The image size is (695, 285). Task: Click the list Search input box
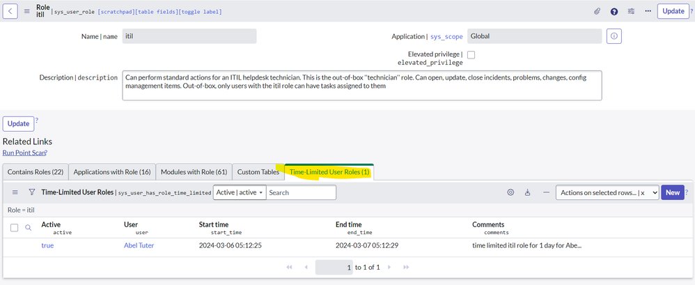[301, 192]
